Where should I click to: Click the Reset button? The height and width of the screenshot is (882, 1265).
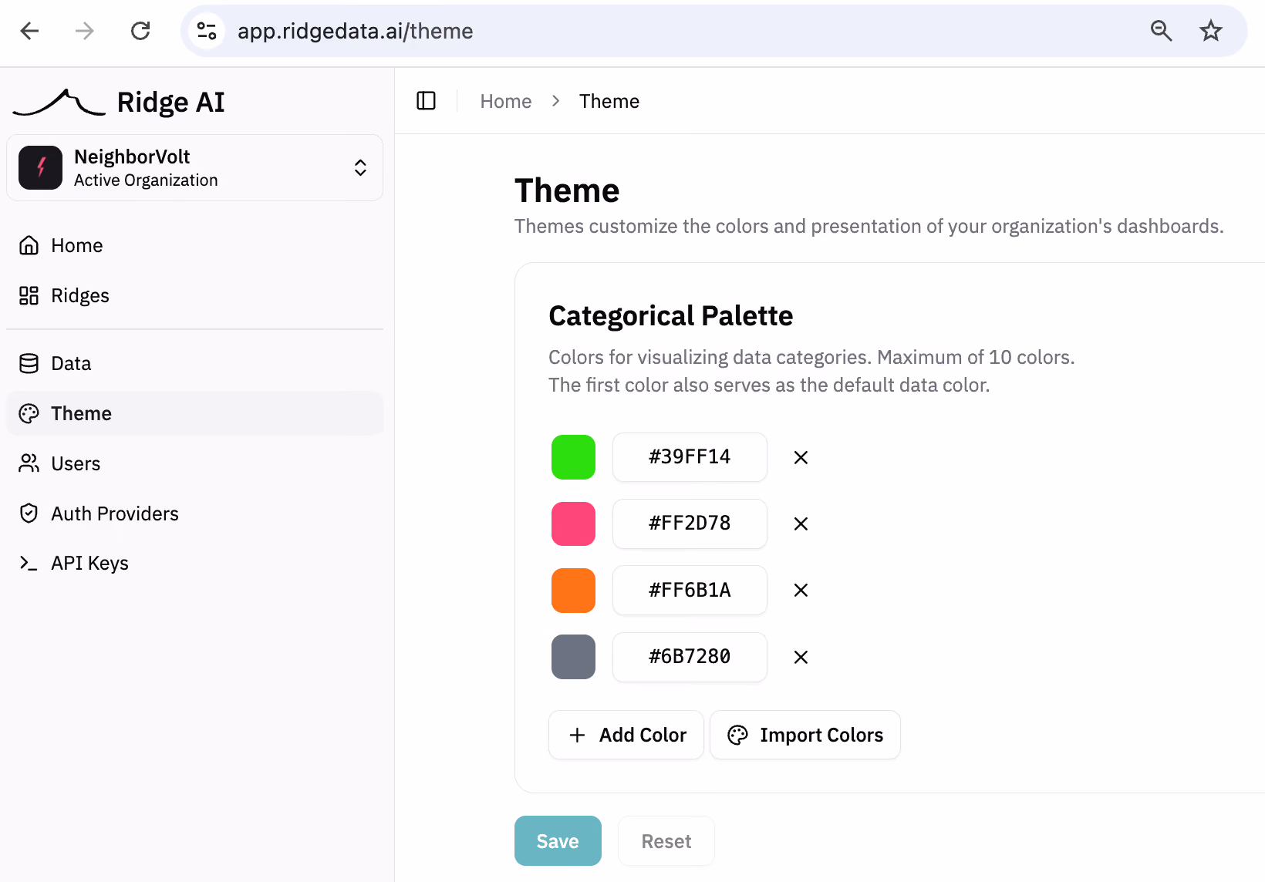click(x=666, y=840)
